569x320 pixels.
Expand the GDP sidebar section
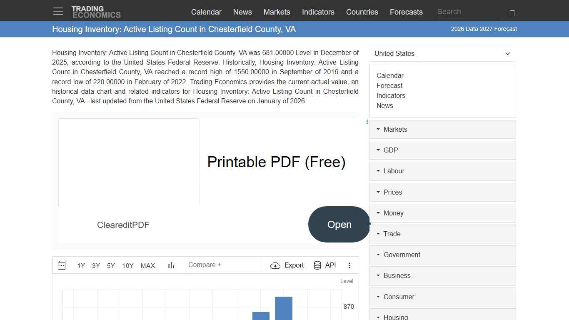pyautogui.click(x=442, y=150)
